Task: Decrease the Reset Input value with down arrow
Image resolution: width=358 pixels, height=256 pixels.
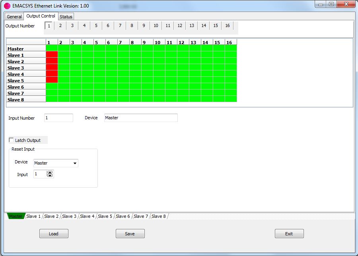Action: (50, 176)
